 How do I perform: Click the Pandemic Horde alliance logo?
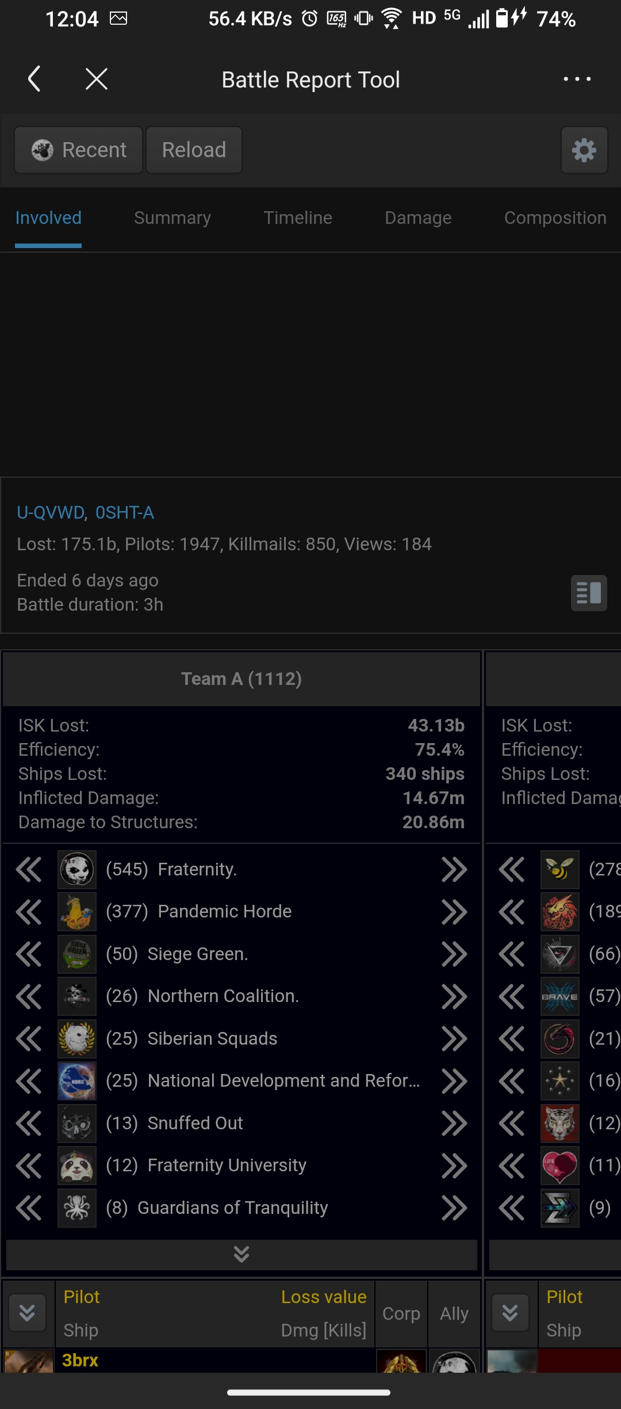77,912
